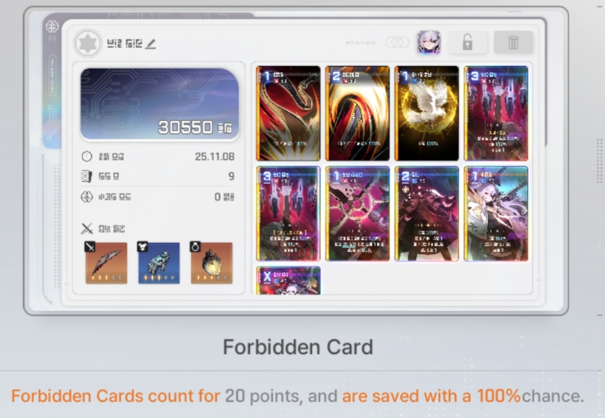Viewport: 605px width, 418px height.
Task: Select the feather weapon equipment icon
Action: [x=106, y=263]
